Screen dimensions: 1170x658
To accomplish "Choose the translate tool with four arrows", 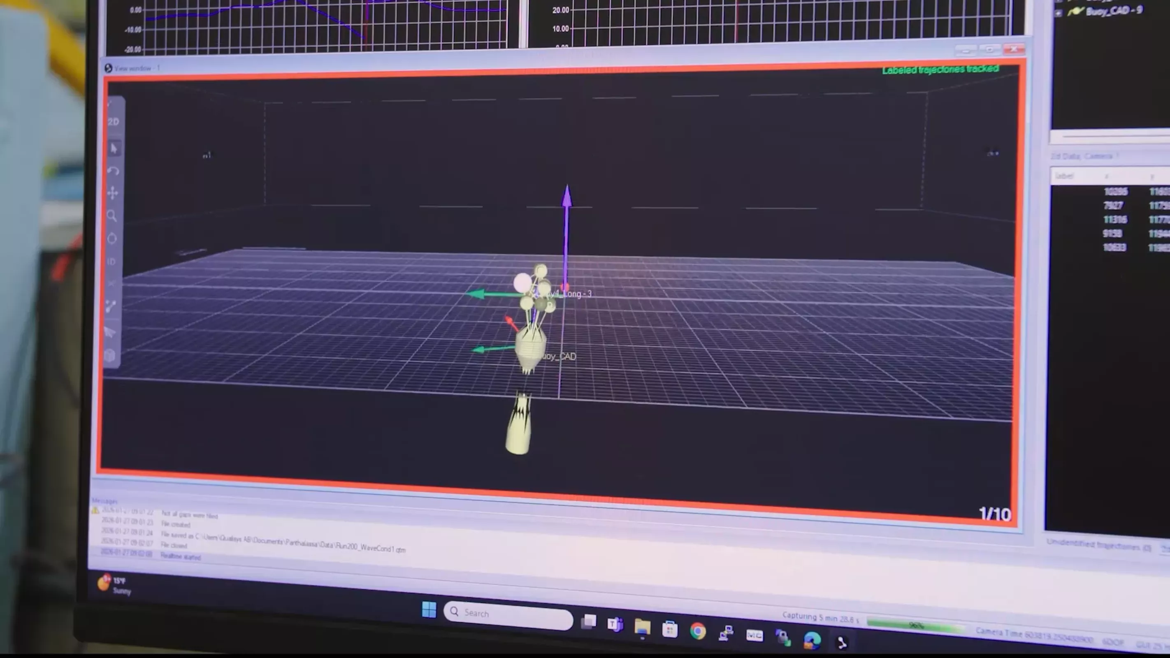I will pyautogui.click(x=113, y=193).
